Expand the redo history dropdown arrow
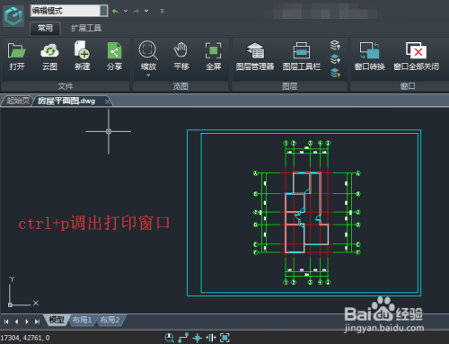This screenshot has height=344, width=449. [x=146, y=11]
